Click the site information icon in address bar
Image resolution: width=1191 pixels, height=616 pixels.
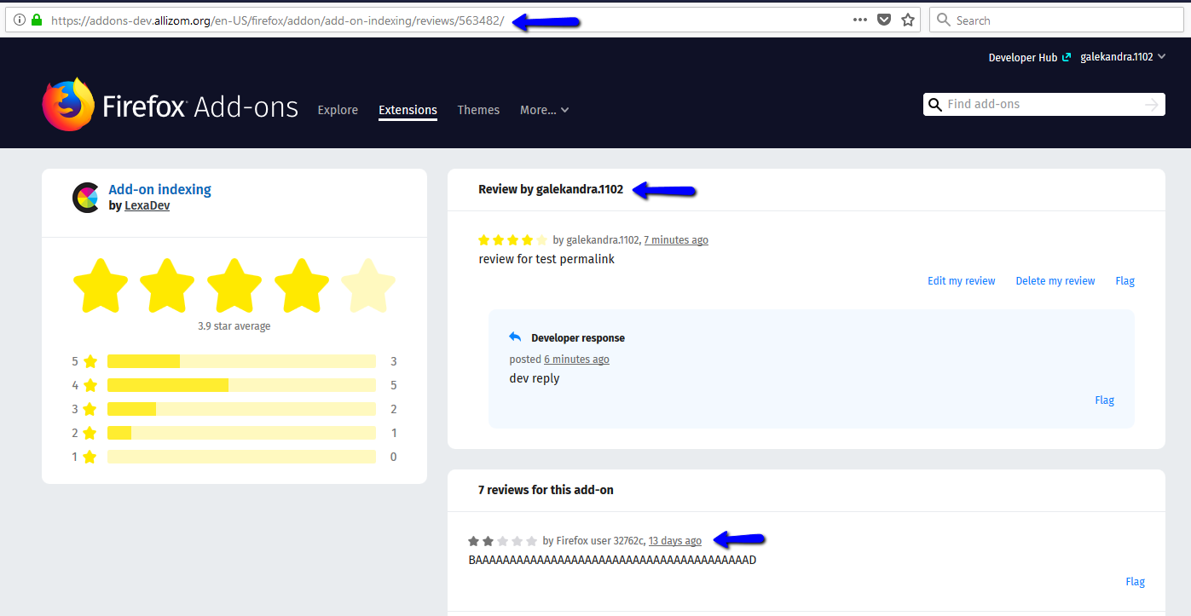(x=20, y=20)
